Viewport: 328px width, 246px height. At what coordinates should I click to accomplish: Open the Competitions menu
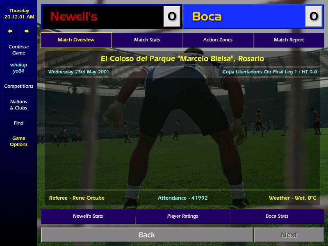[x=18, y=86]
